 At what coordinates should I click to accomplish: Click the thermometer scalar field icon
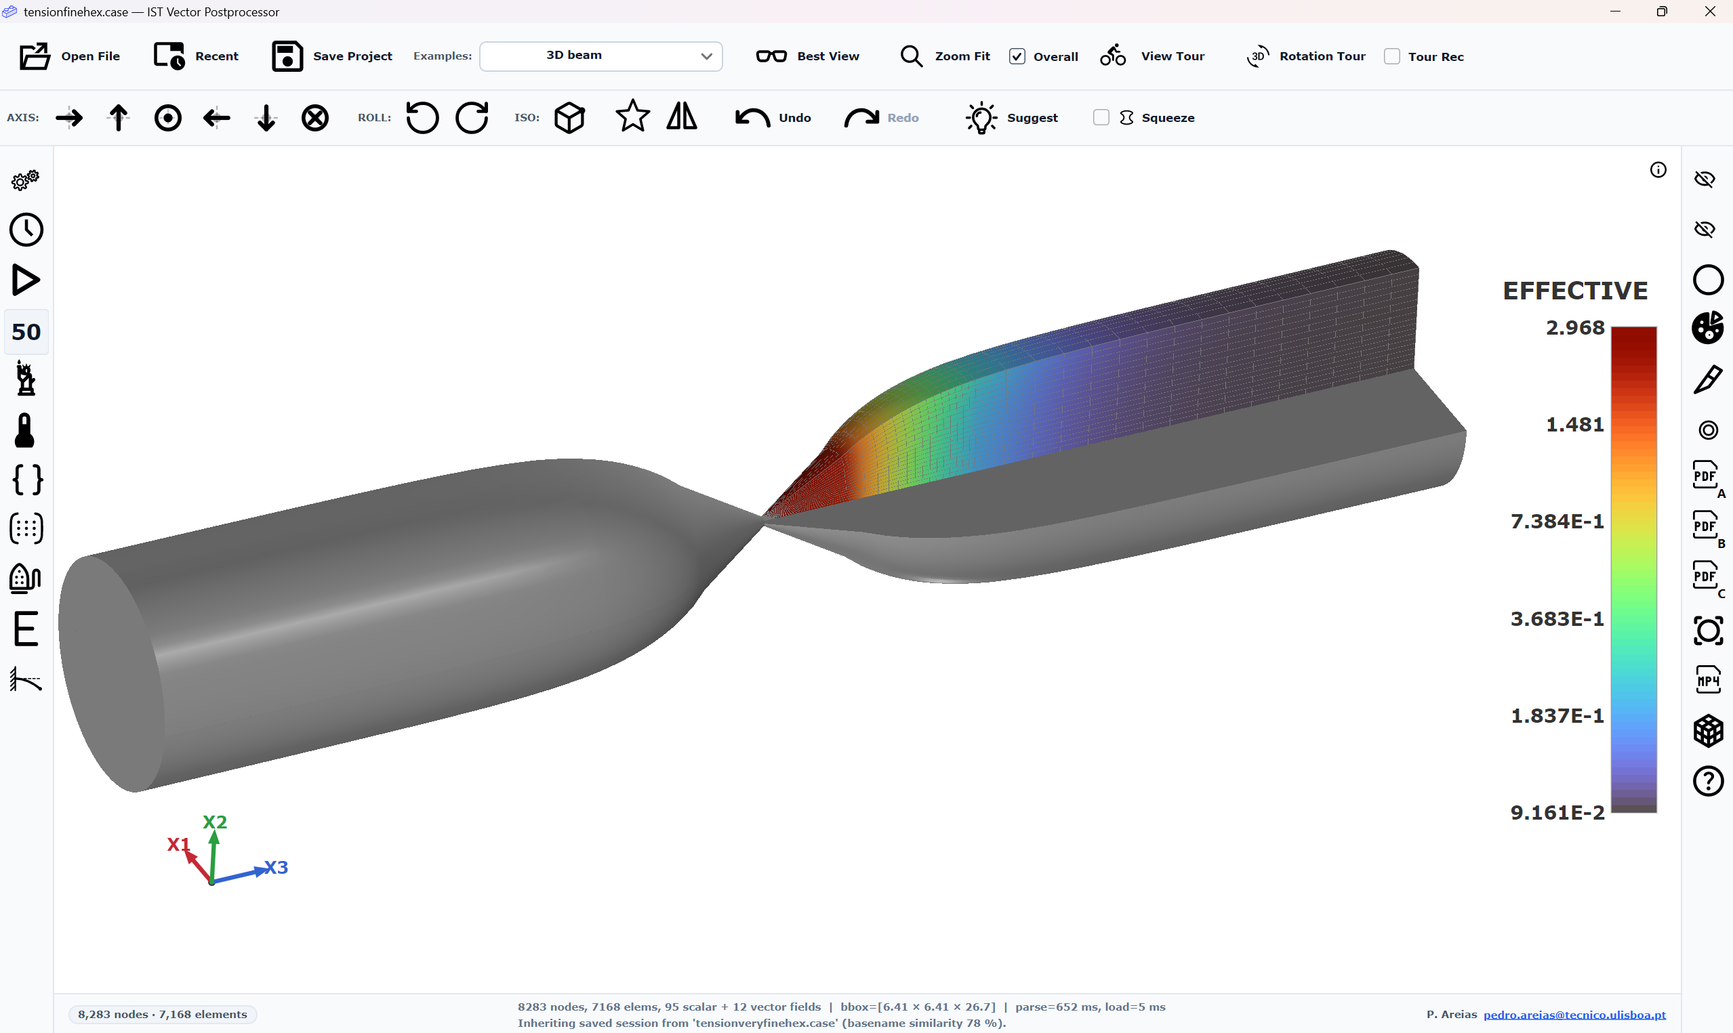24,429
